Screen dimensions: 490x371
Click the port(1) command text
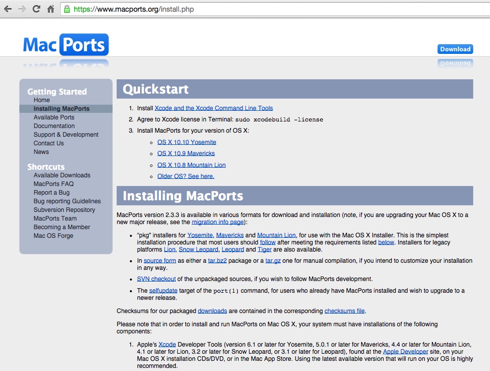point(226,291)
